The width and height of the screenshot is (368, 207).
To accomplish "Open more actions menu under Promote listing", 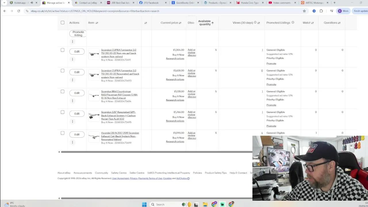I will [x=72, y=42].
